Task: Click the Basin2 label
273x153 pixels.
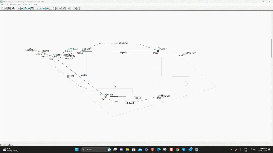Action: pyautogui.click(x=68, y=52)
